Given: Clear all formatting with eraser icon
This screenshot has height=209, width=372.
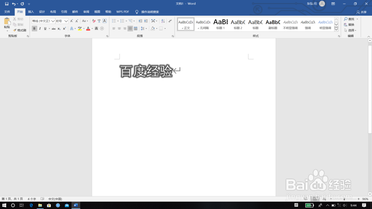Looking at the screenshot, I should tap(94, 21).
